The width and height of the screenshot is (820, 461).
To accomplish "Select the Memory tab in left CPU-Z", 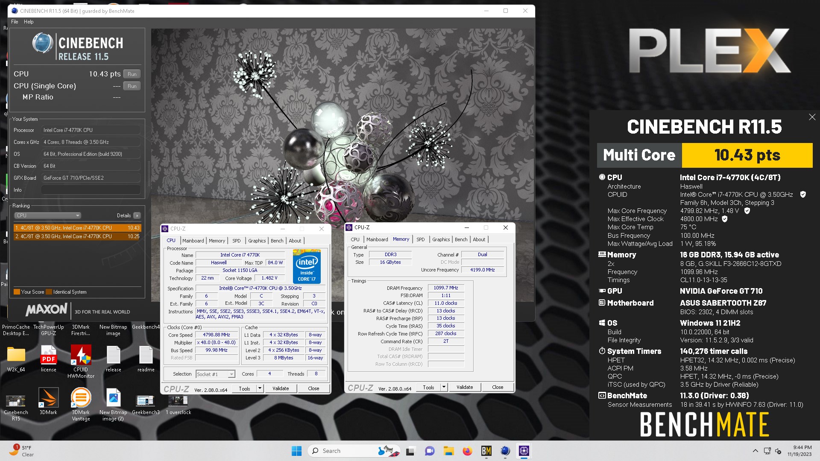I will pyautogui.click(x=217, y=241).
